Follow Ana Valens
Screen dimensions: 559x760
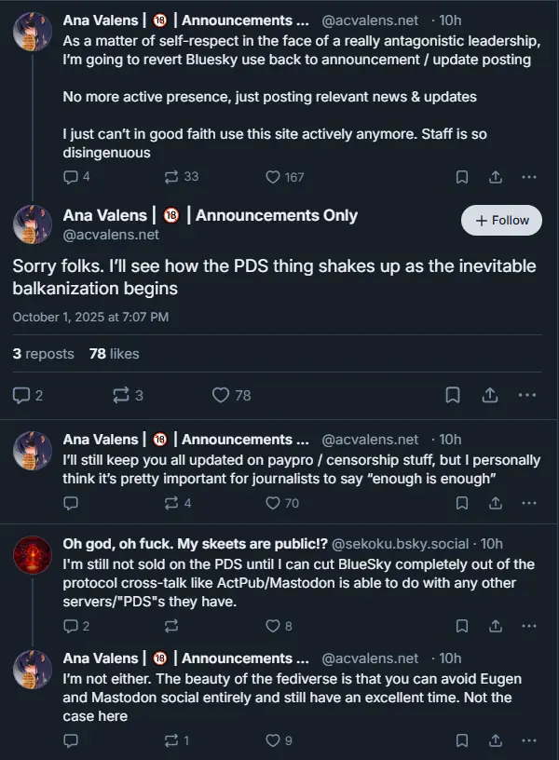[501, 221]
